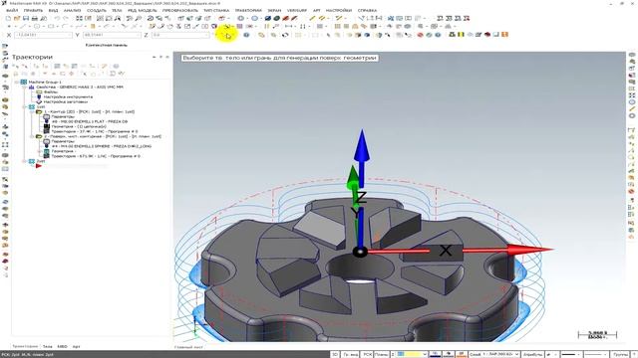Switch to the Тела bottom tab

(x=47, y=347)
